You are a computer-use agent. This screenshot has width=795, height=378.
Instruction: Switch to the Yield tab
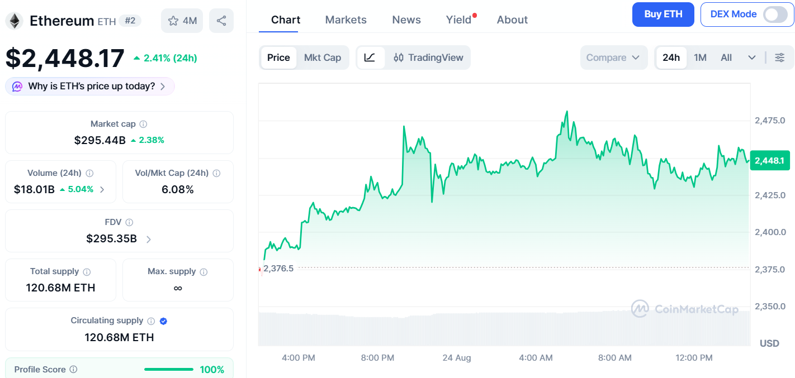458,20
